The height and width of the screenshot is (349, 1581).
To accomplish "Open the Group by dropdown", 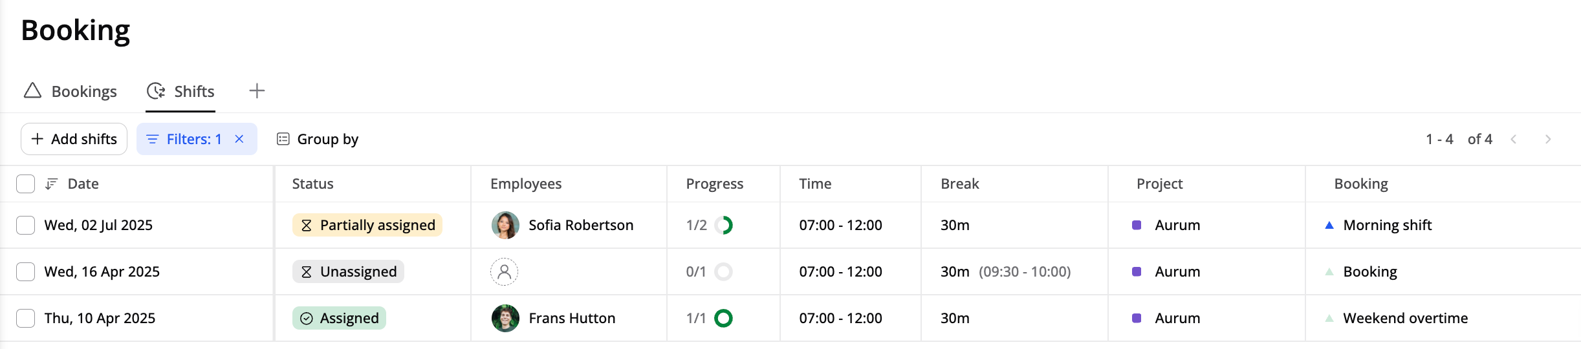I will (x=318, y=139).
